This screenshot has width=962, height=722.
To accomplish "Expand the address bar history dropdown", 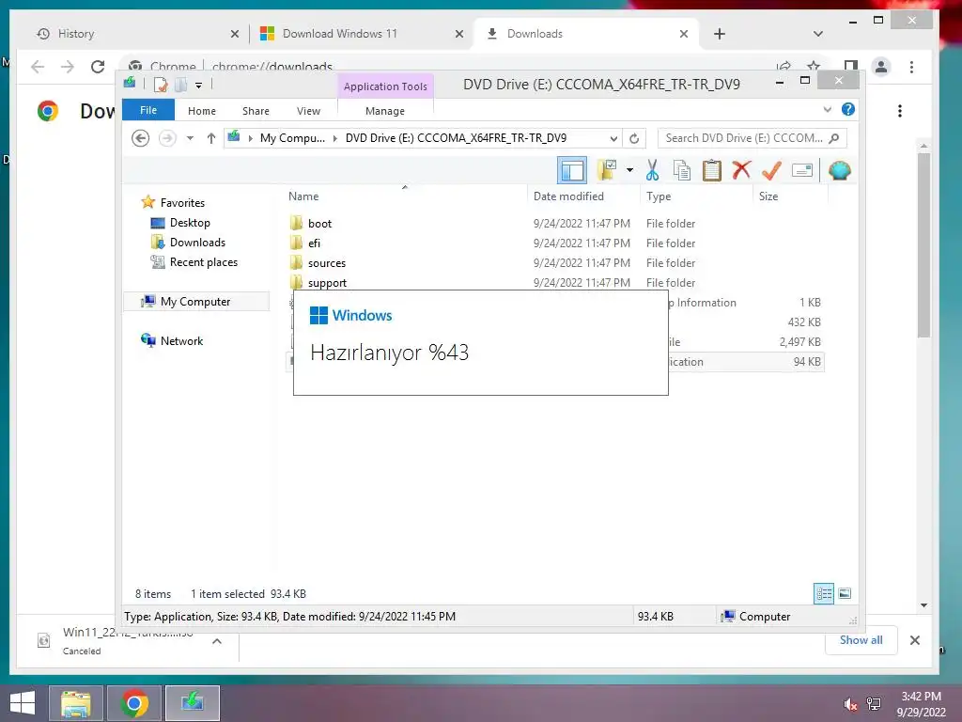I will (613, 138).
